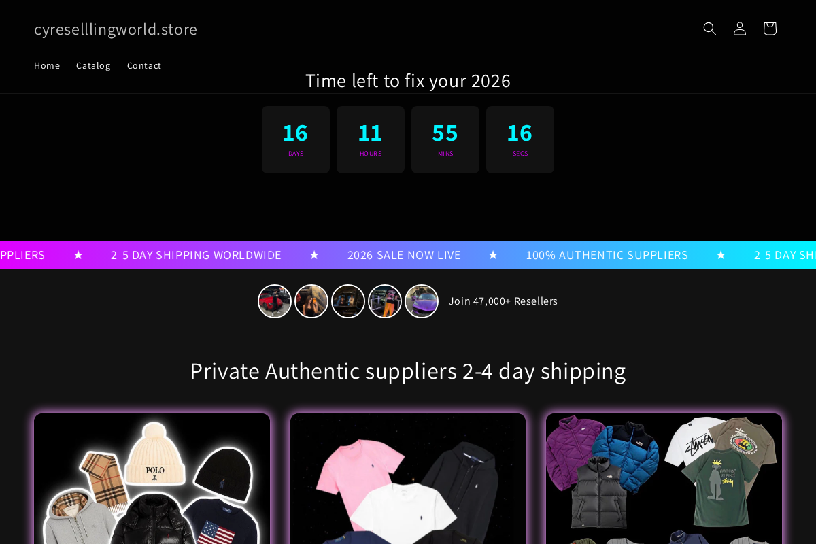Open the search icon
Viewport: 816px width, 544px height.
[x=709, y=29]
